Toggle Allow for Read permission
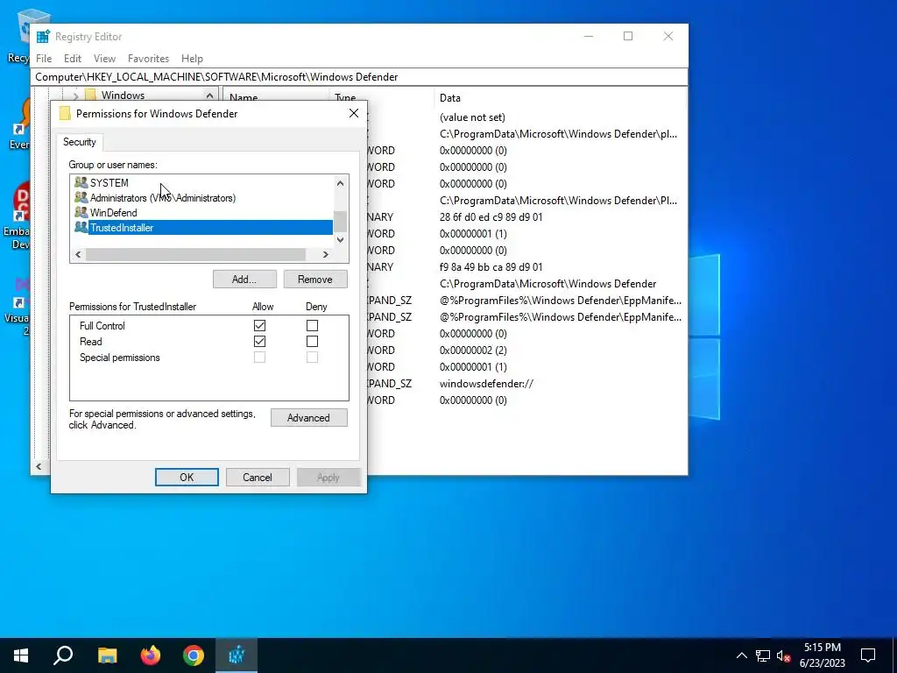The image size is (897, 673). coord(259,342)
